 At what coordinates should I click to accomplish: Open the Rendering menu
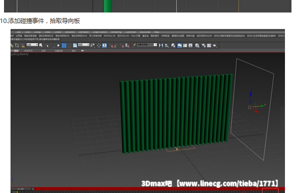(116, 32)
